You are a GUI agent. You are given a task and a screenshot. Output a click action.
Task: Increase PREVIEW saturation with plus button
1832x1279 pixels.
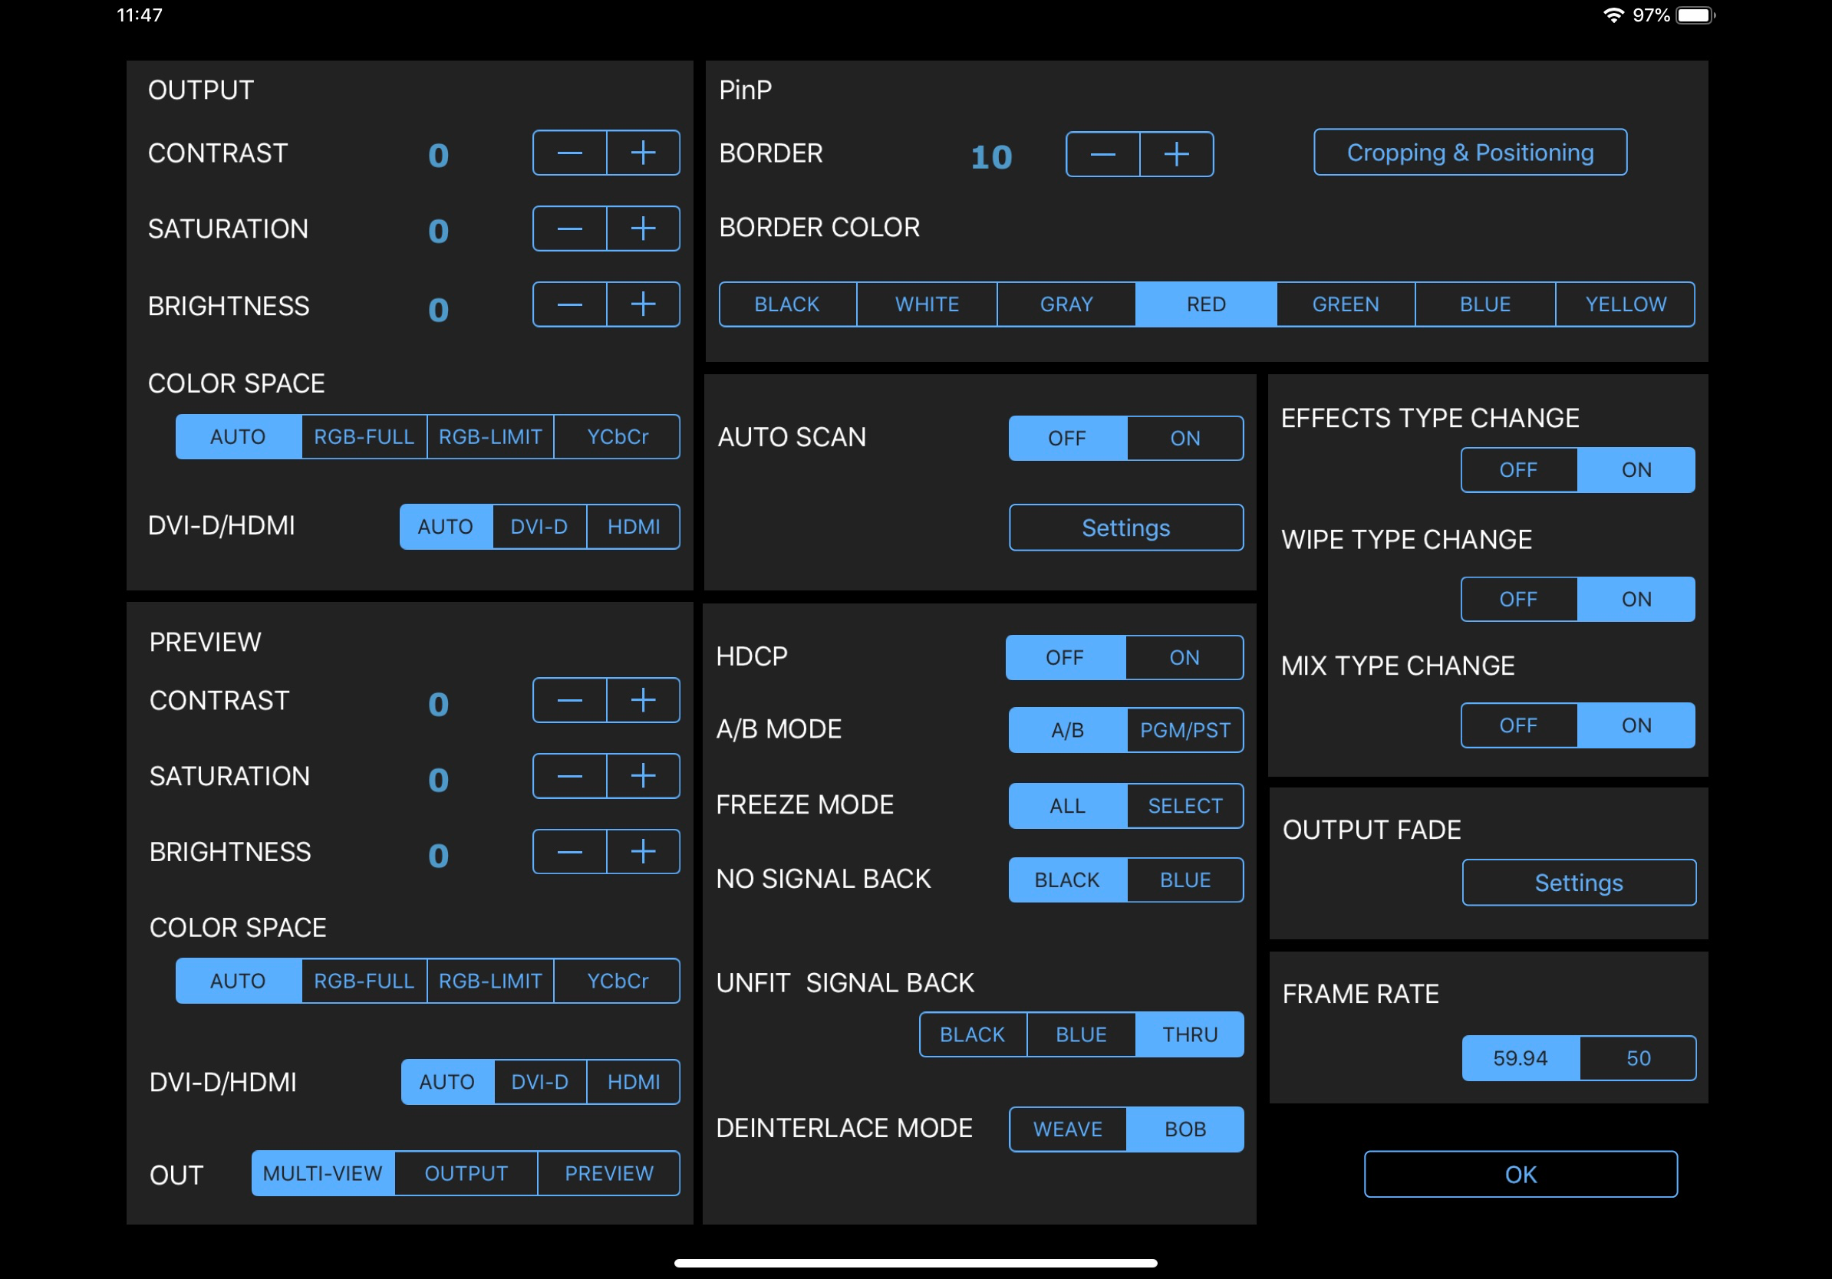click(x=643, y=776)
